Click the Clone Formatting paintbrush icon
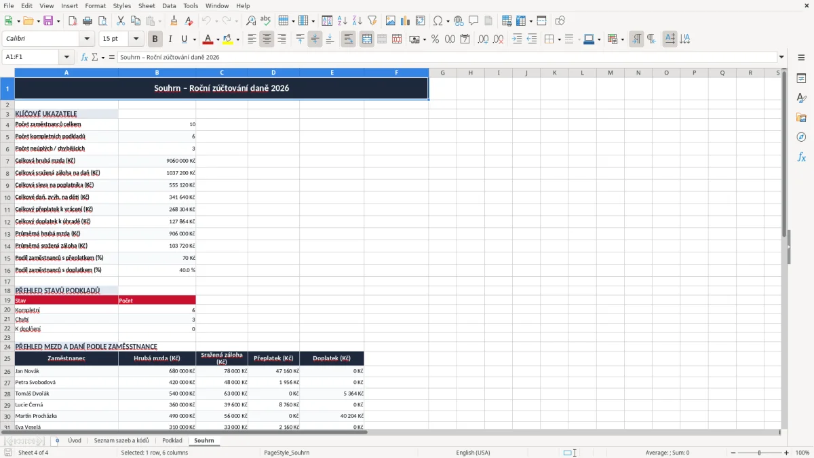 [x=174, y=21]
